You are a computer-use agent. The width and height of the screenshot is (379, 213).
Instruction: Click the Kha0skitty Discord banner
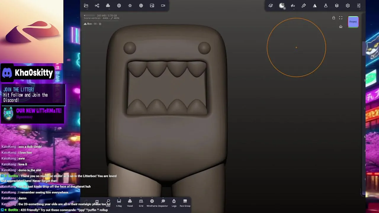(x=27, y=73)
